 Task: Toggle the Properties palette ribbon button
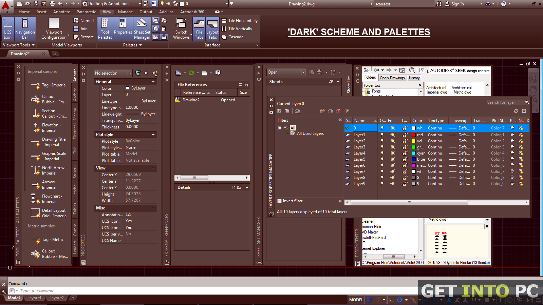tap(123, 28)
